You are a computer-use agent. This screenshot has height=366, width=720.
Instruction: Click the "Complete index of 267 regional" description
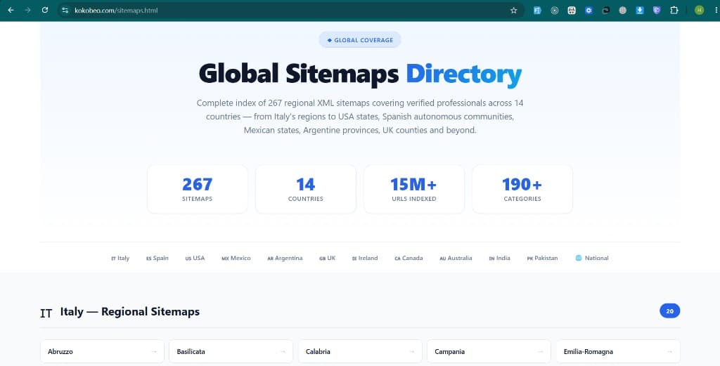pyautogui.click(x=360, y=117)
